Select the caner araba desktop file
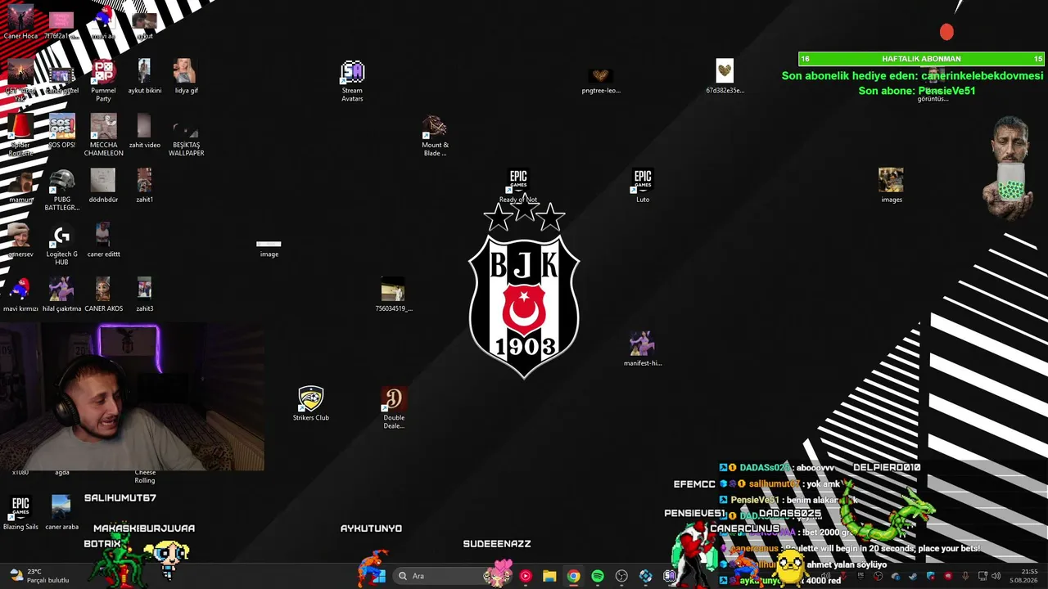 point(61,514)
